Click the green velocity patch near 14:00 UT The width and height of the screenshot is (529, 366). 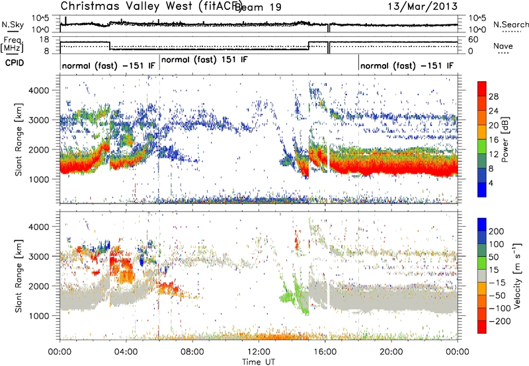tap(288, 297)
